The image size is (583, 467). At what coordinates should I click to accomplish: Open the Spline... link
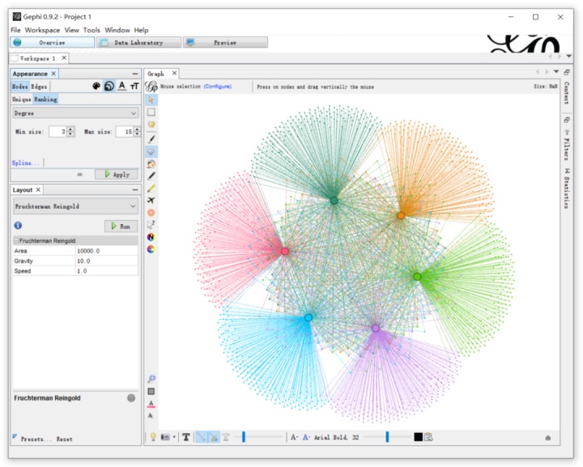coord(25,163)
